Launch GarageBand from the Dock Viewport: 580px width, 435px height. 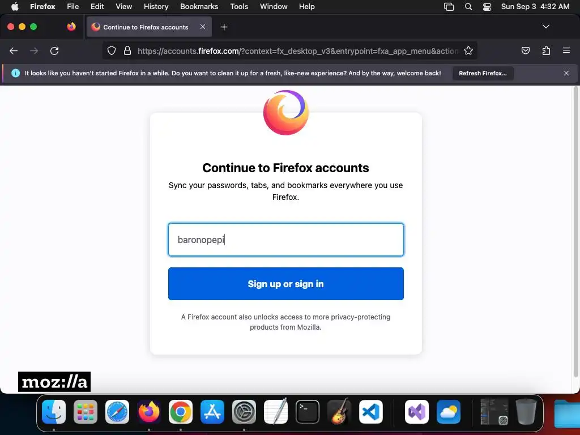click(x=339, y=411)
